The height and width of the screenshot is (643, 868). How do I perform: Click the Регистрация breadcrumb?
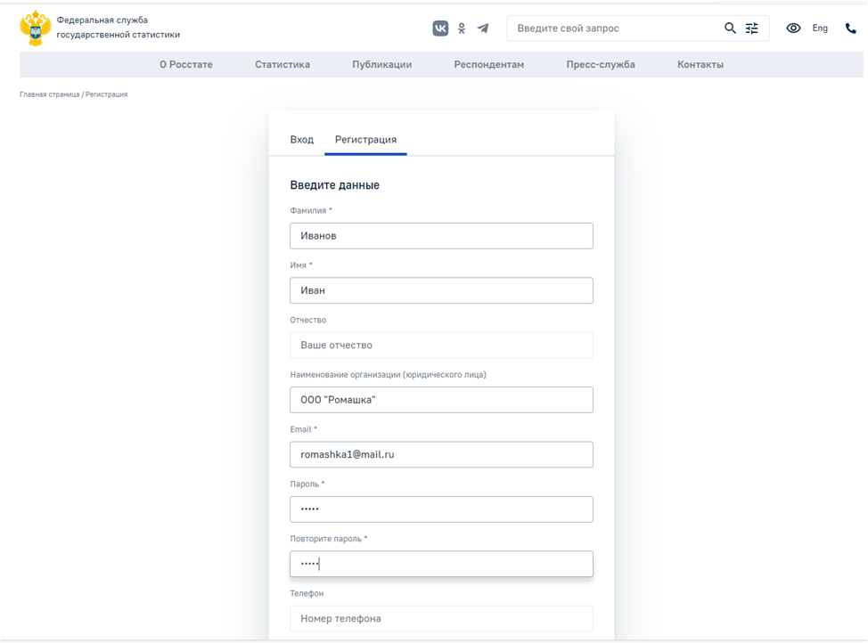click(x=106, y=94)
